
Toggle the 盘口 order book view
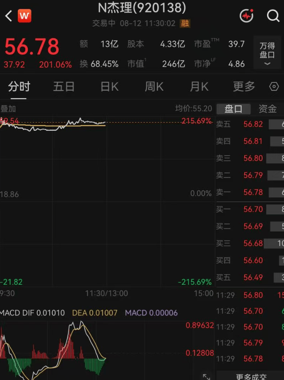pyautogui.click(x=233, y=109)
